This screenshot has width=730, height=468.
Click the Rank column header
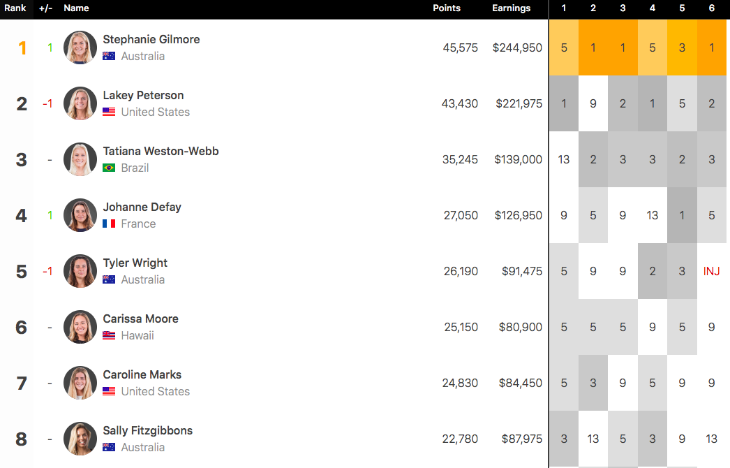(x=15, y=8)
